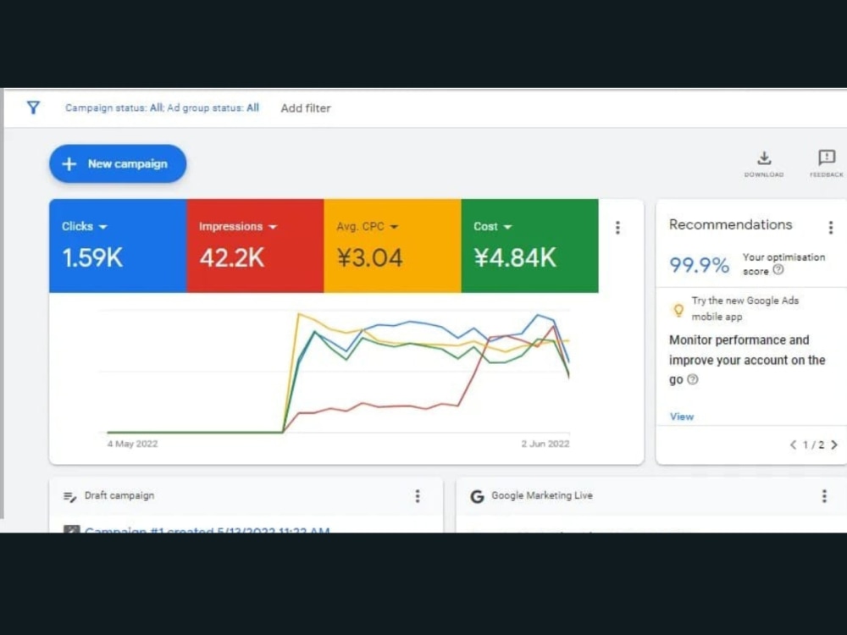Click the Google Marketing Live G icon
The image size is (847, 635).
pos(477,496)
